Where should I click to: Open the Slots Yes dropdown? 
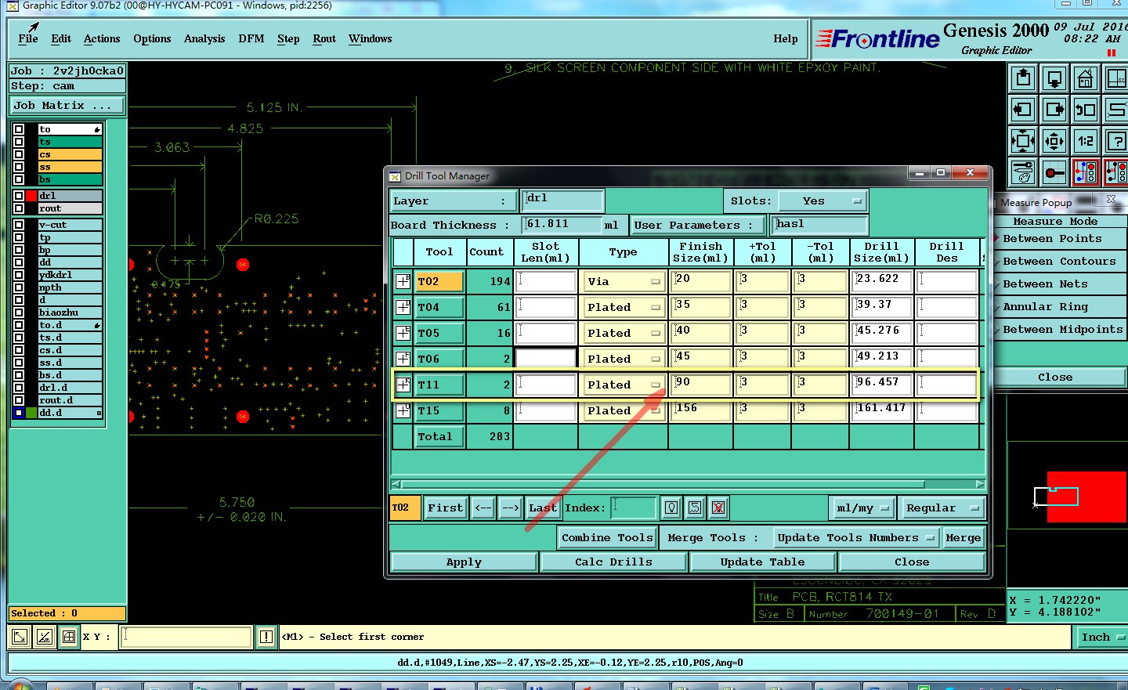tap(821, 201)
